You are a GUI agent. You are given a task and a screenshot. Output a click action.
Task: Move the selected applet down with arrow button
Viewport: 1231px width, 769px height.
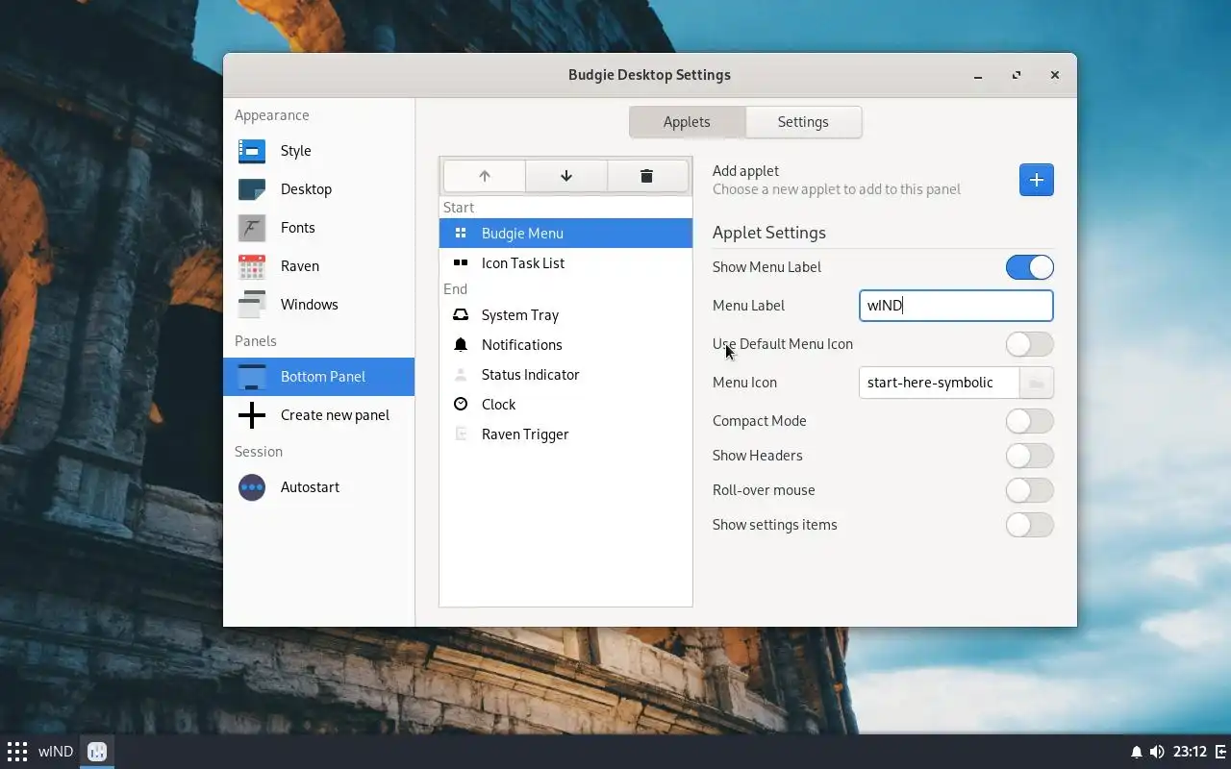pyautogui.click(x=566, y=176)
